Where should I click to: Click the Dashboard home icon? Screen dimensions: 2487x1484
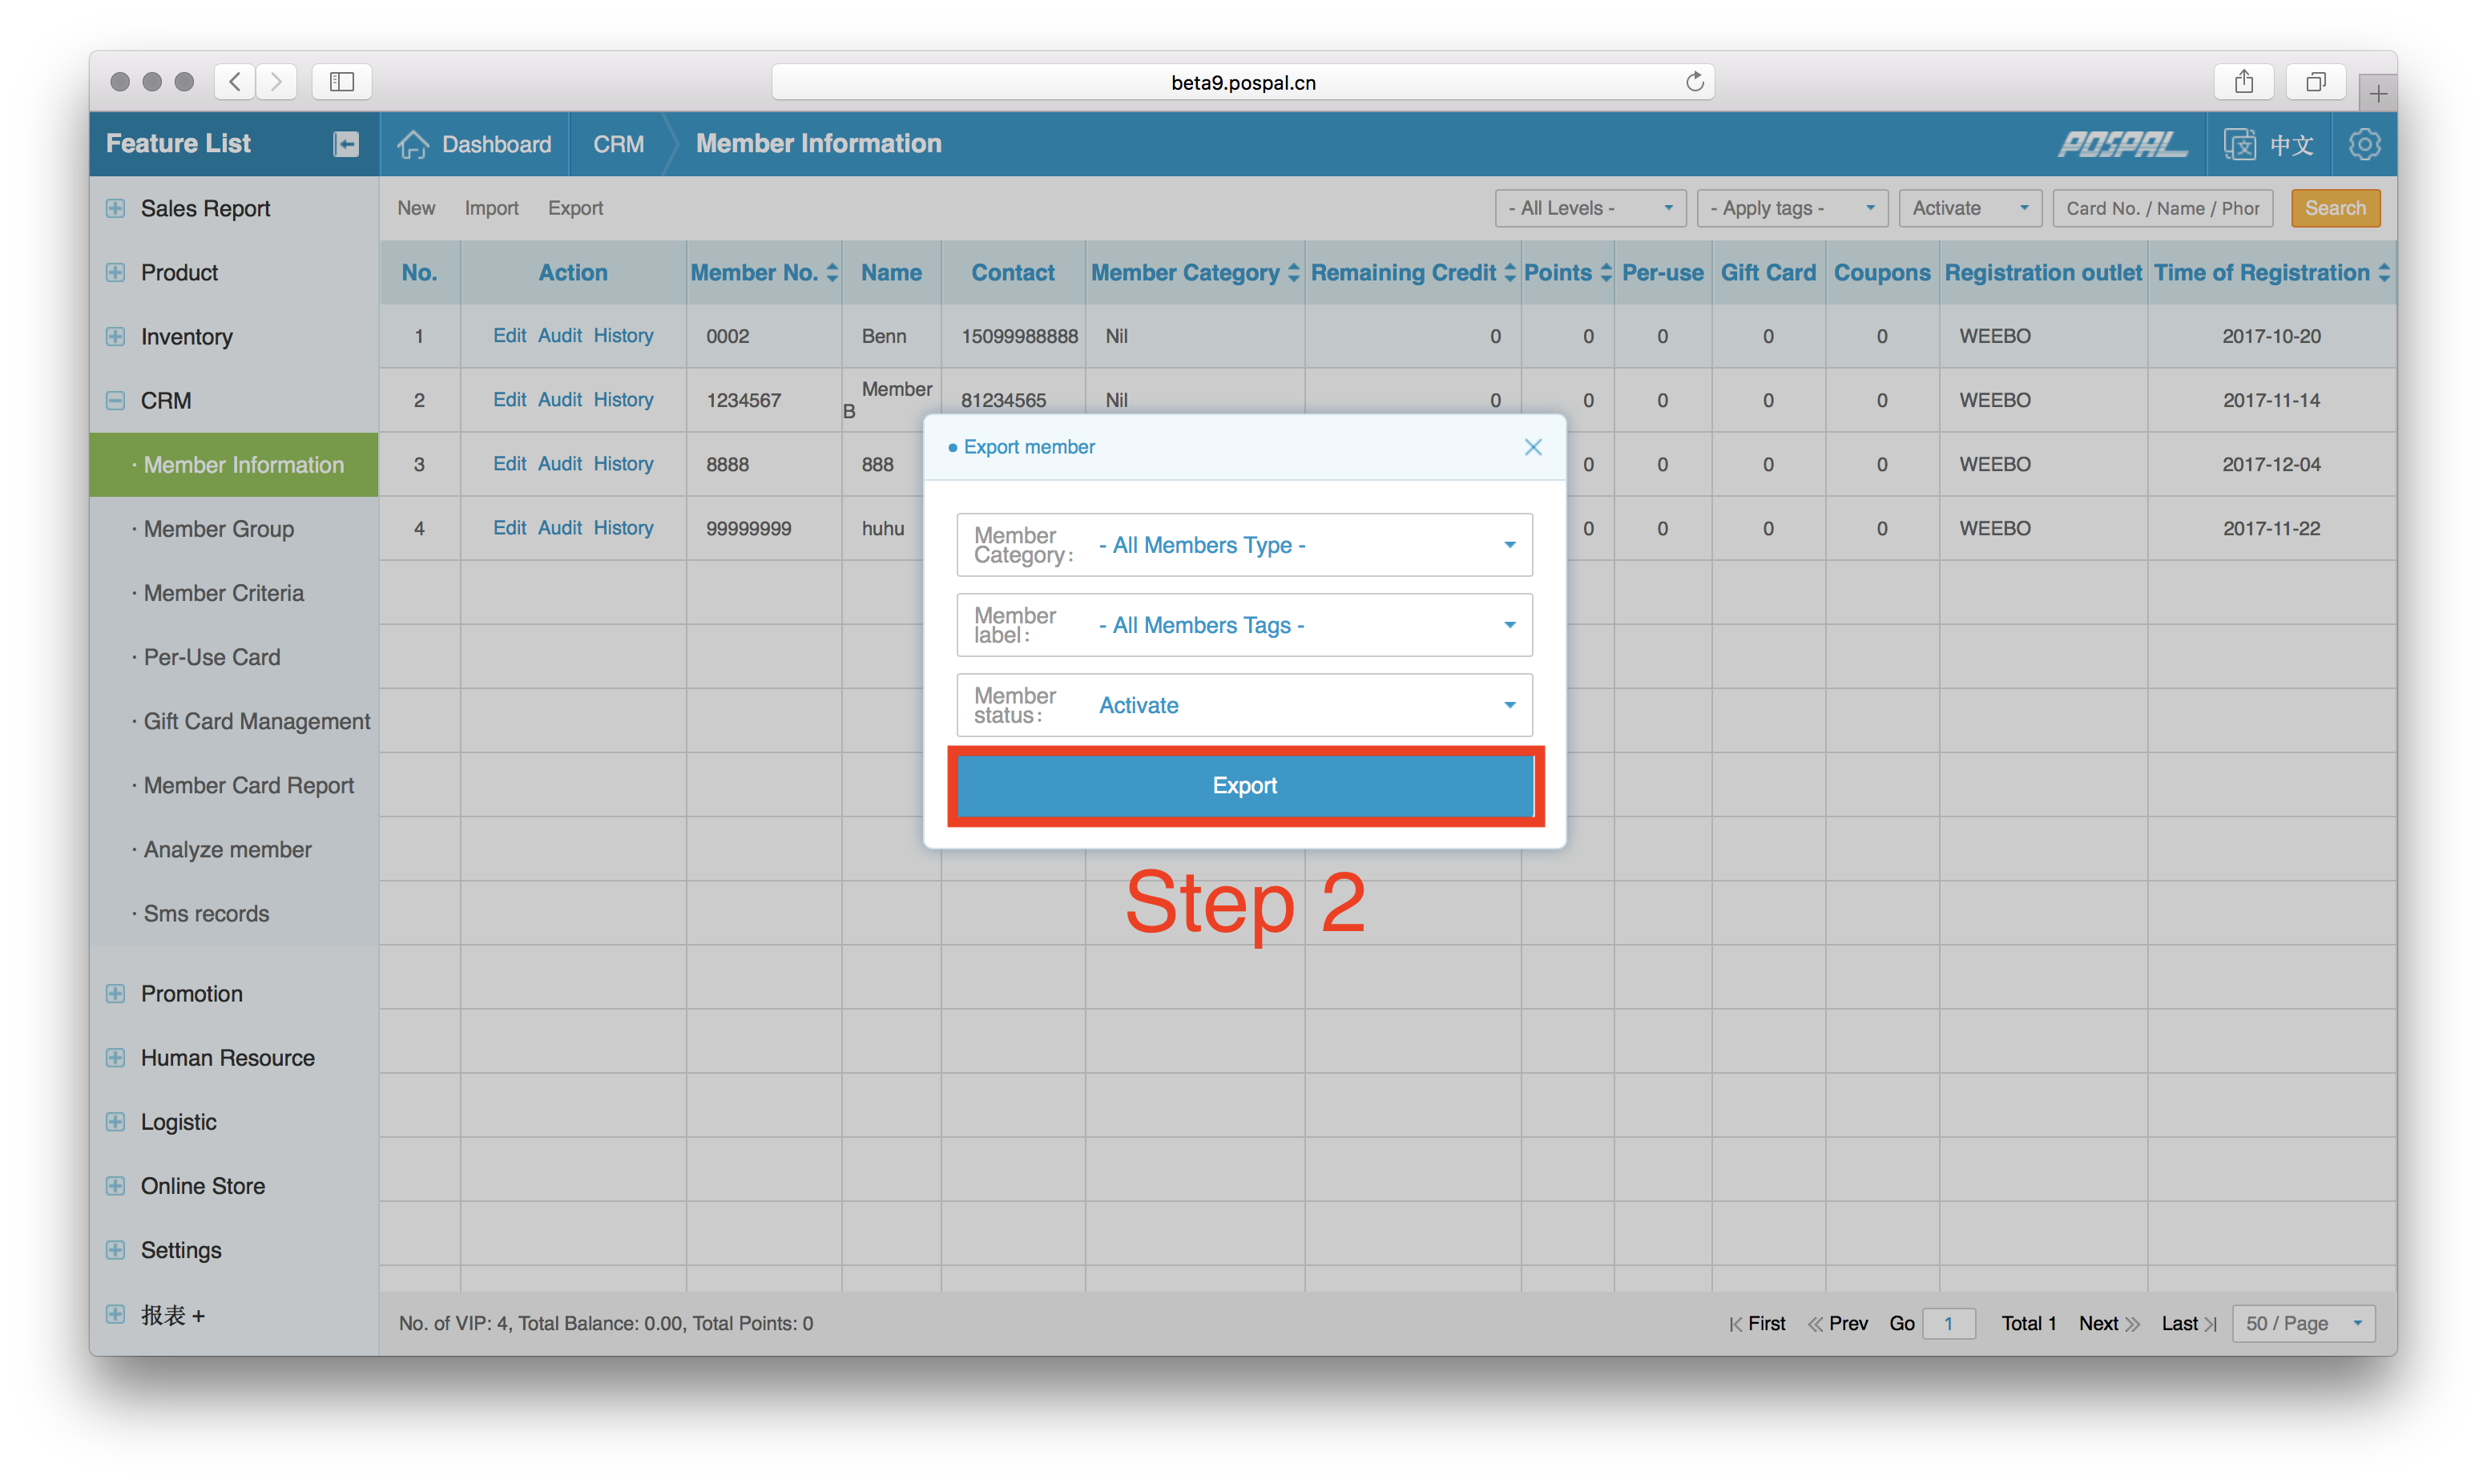click(x=413, y=144)
